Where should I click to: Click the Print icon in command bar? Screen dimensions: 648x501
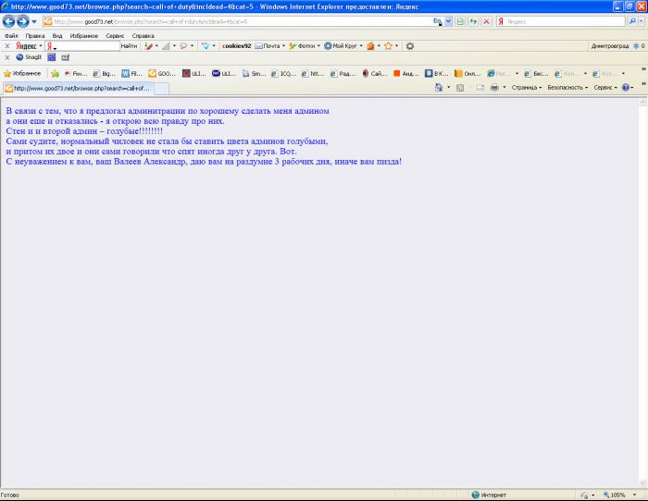pyautogui.click(x=494, y=88)
